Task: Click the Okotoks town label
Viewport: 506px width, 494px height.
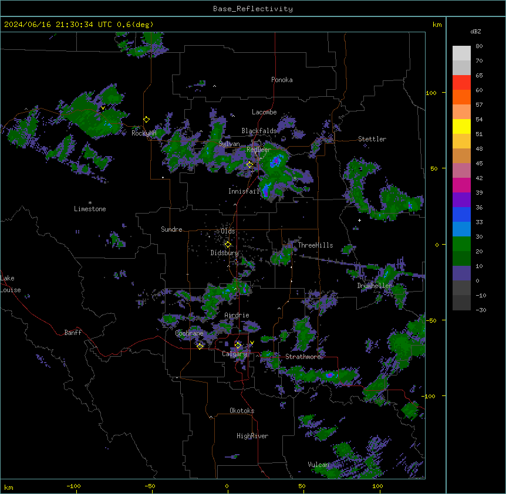Action: tap(242, 411)
